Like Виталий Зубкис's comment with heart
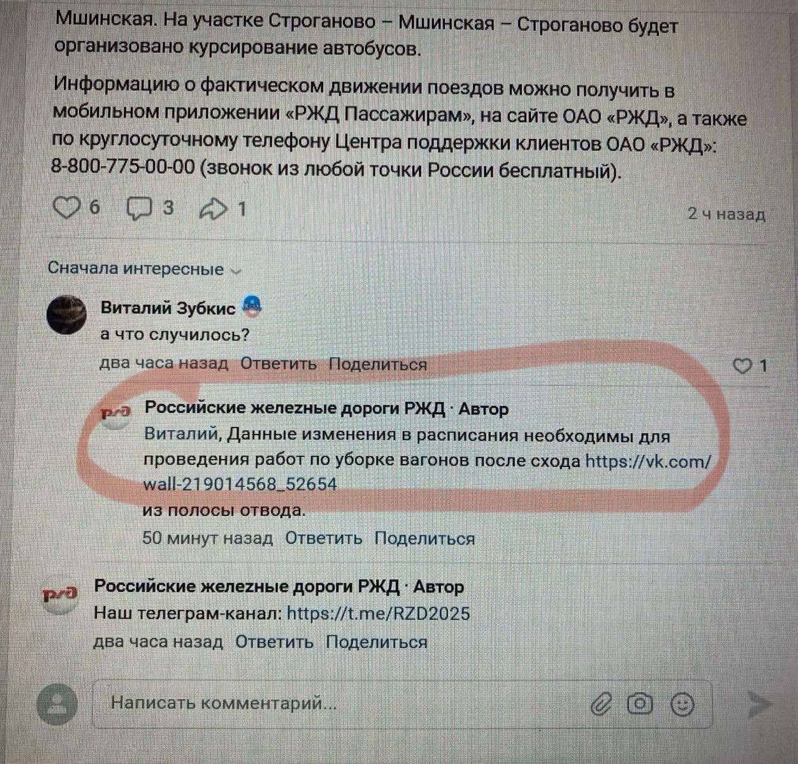The image size is (798, 764). (x=743, y=366)
